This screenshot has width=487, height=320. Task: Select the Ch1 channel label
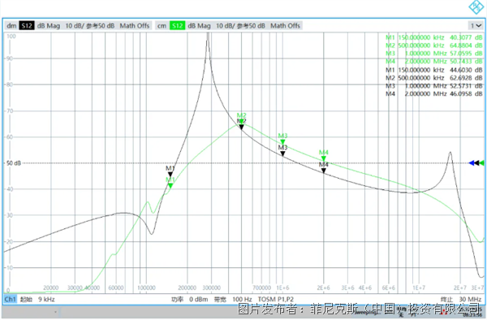coord(10,300)
